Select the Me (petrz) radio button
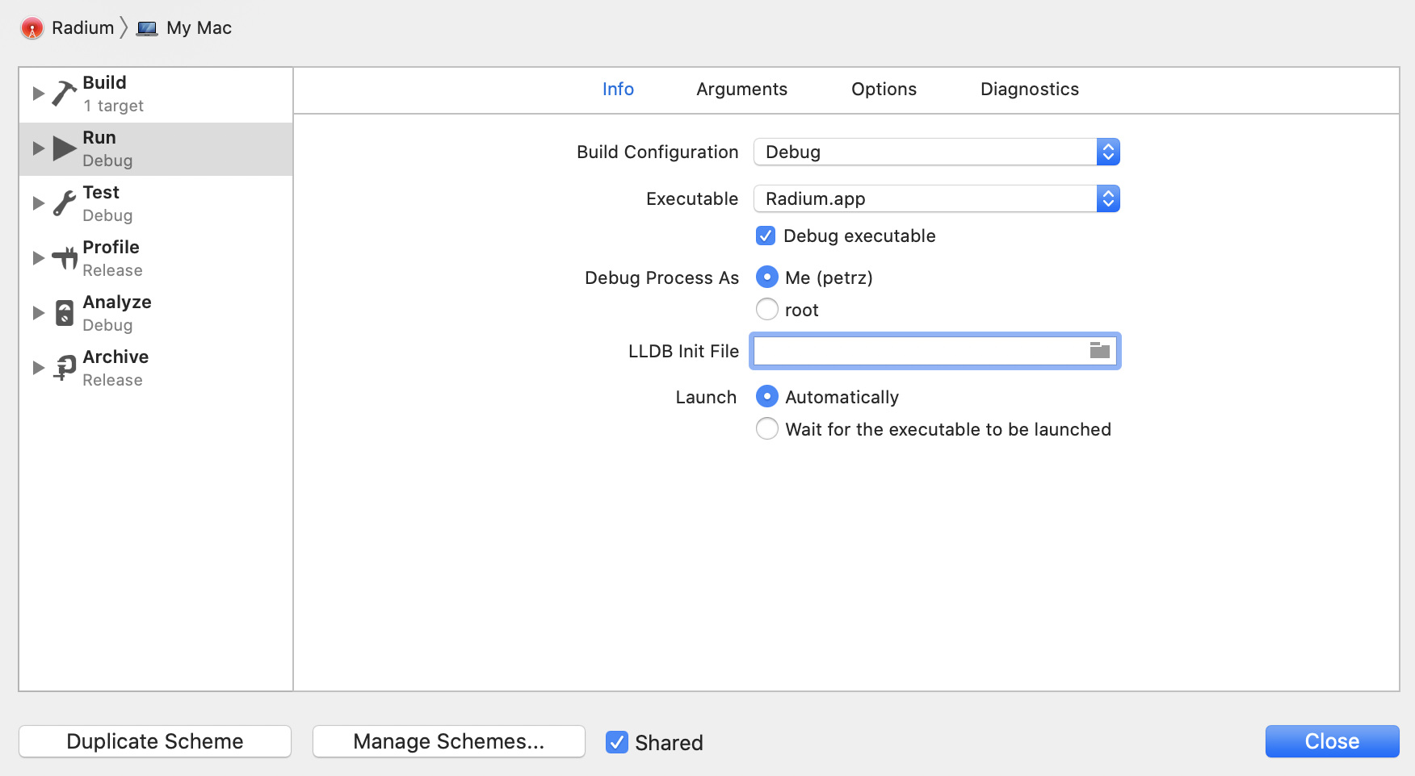This screenshot has width=1415, height=776. 767,277
